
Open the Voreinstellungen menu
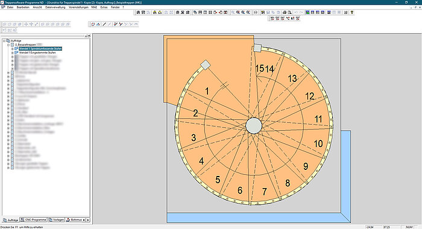pyautogui.click(x=78, y=7)
